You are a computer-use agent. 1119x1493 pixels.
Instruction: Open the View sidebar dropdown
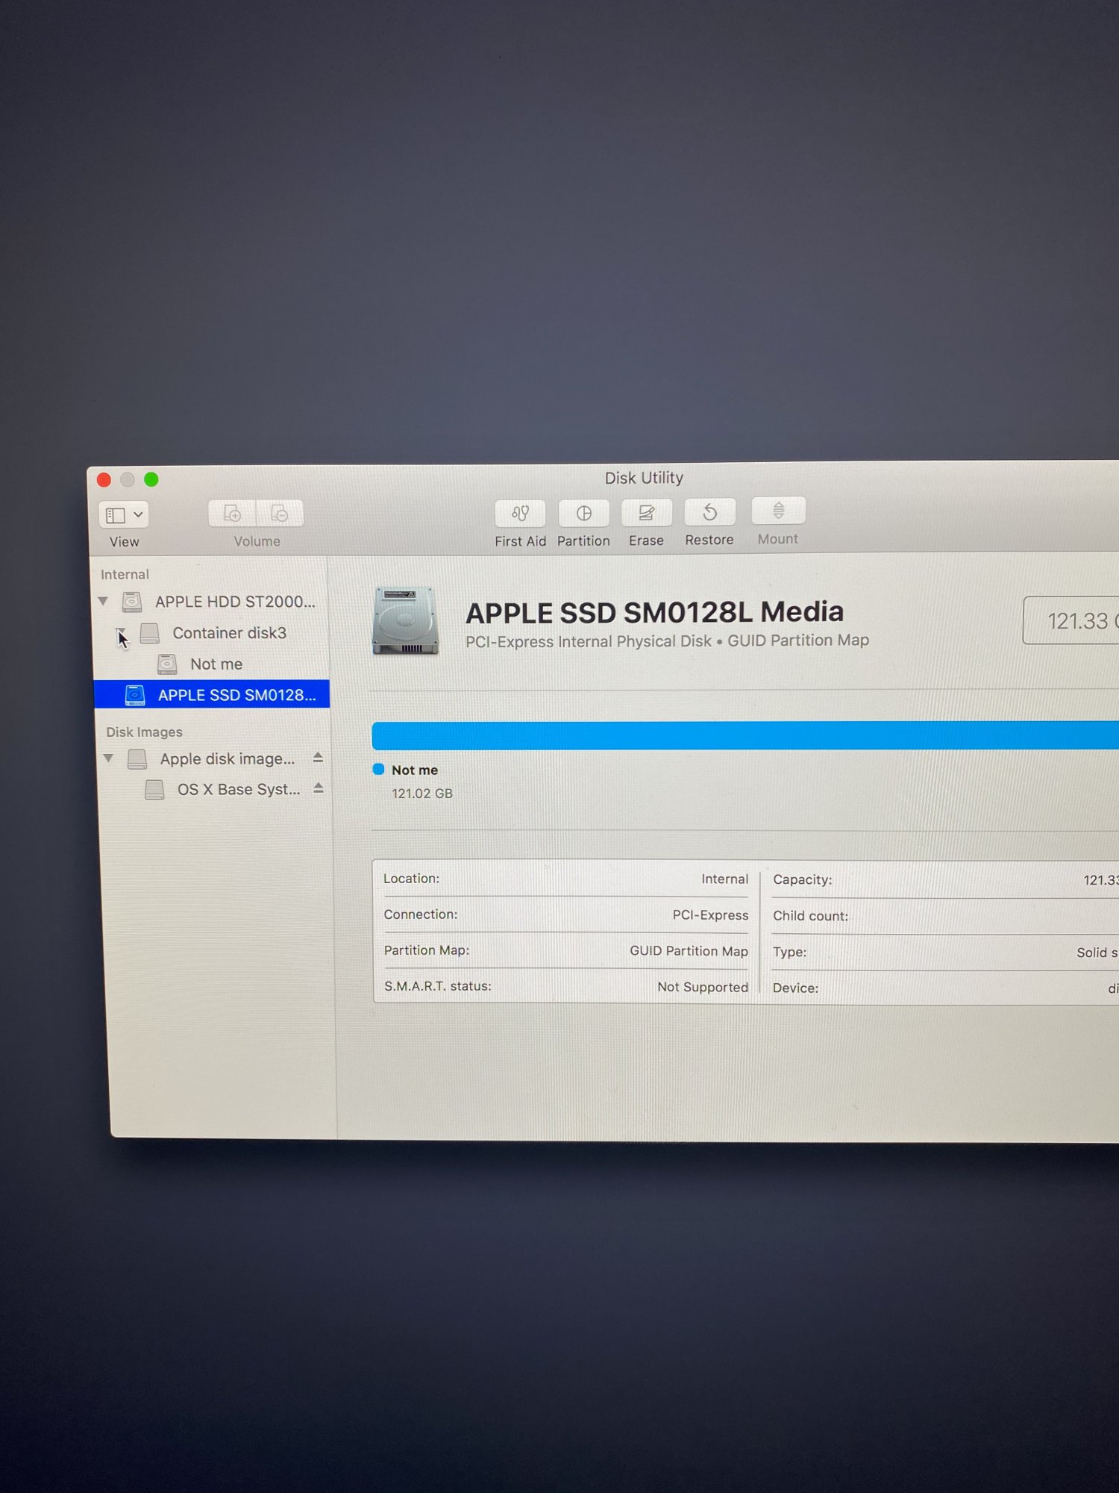(x=124, y=515)
